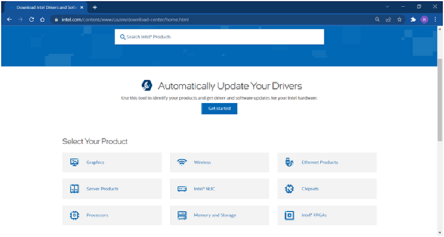Click the zoom magnifier icon in address bar
Image resolution: width=444 pixels, height=237 pixels.
coord(377,20)
